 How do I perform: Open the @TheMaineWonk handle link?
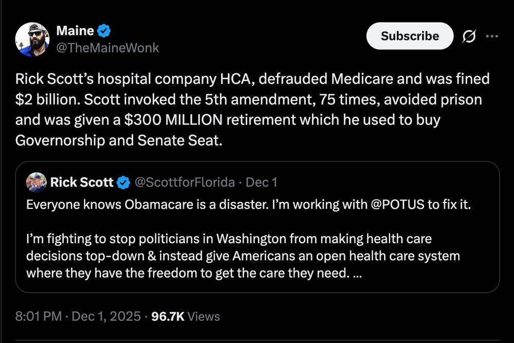(107, 48)
